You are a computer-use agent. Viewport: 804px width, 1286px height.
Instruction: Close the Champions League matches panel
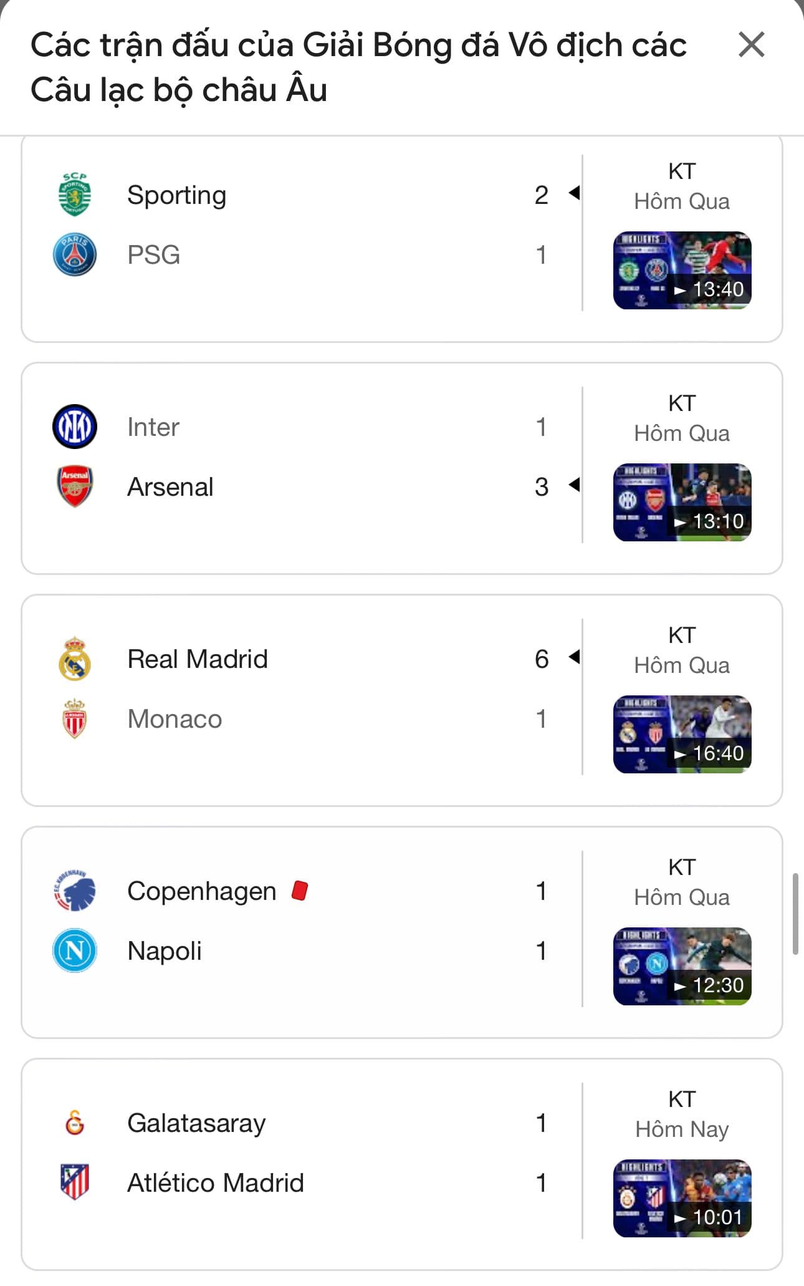click(751, 45)
